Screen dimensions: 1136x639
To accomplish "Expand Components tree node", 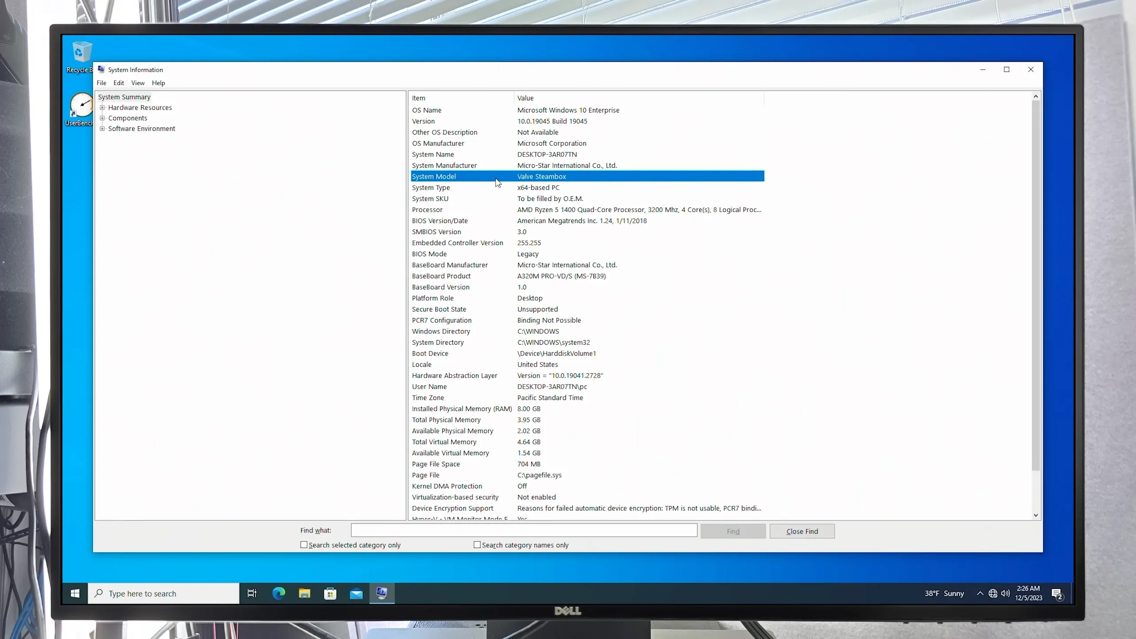I will click(103, 118).
